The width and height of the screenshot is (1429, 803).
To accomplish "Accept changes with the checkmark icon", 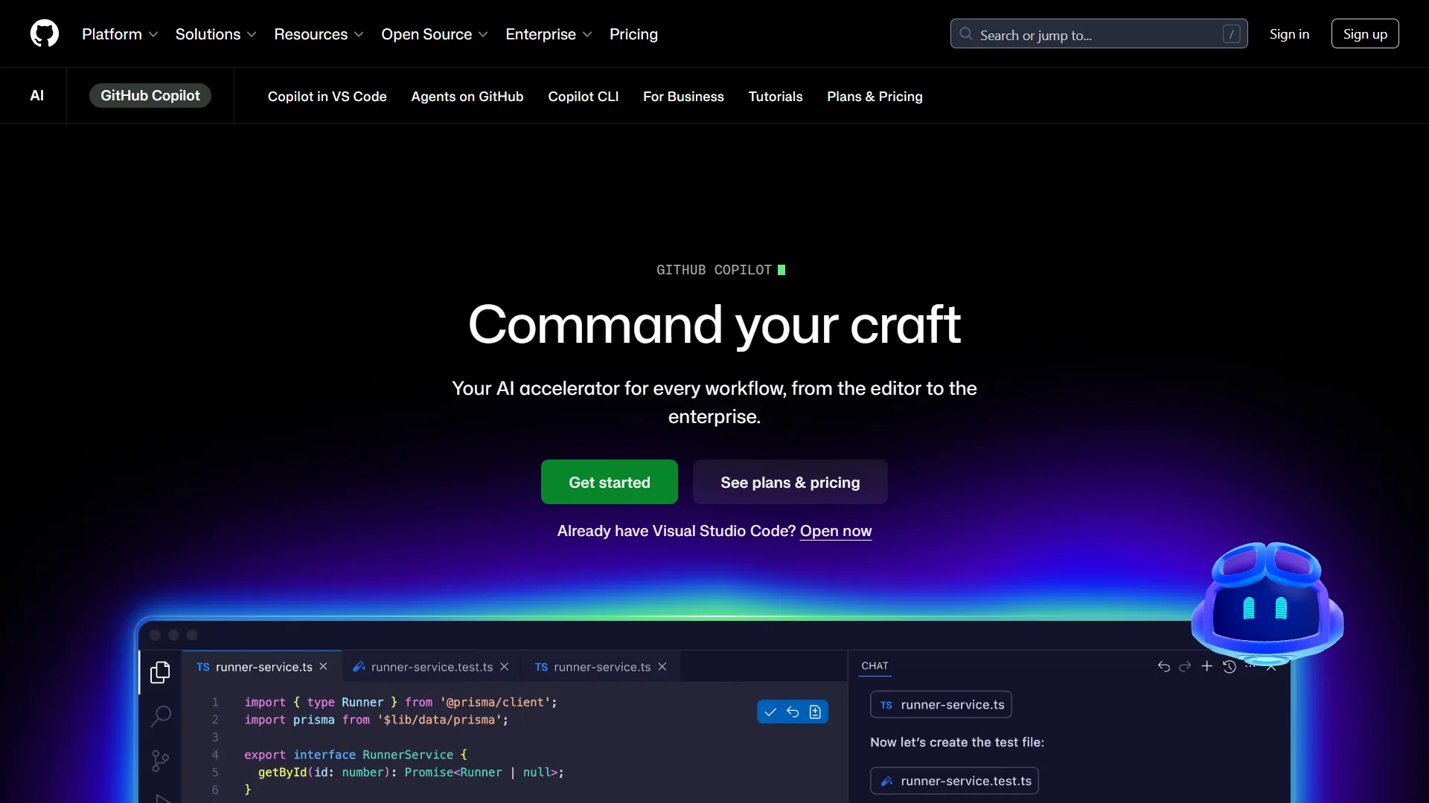I will click(770, 712).
